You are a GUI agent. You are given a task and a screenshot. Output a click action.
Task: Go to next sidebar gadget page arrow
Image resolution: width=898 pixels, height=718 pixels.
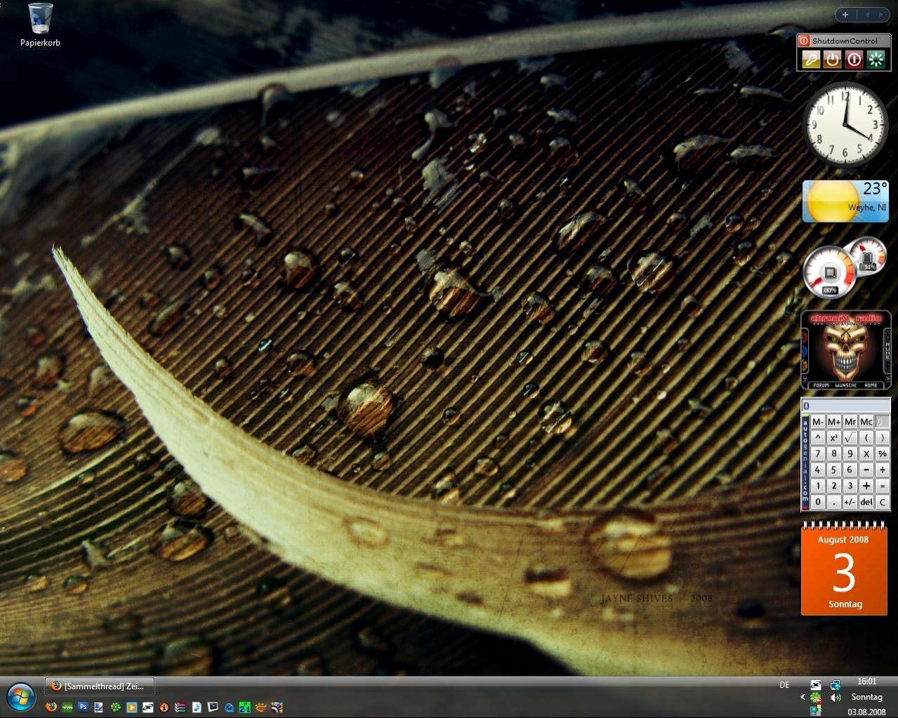coord(881,14)
